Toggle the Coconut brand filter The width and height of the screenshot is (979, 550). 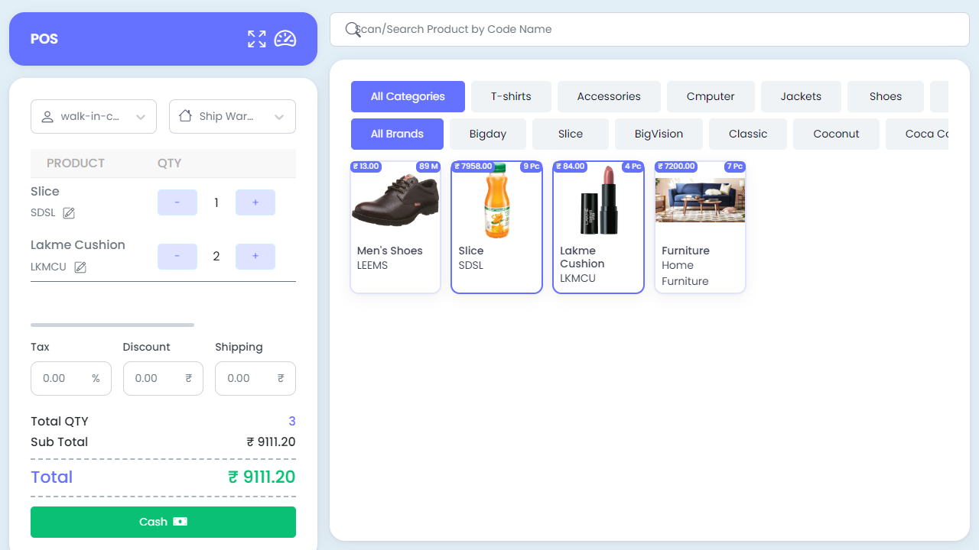tap(836, 134)
